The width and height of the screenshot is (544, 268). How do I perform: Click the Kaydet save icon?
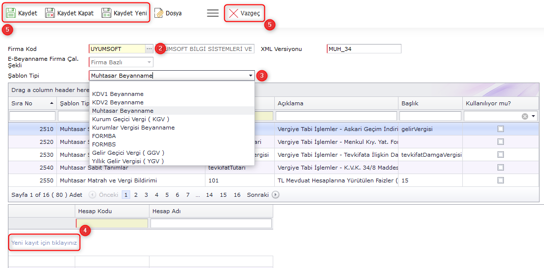[x=11, y=13]
